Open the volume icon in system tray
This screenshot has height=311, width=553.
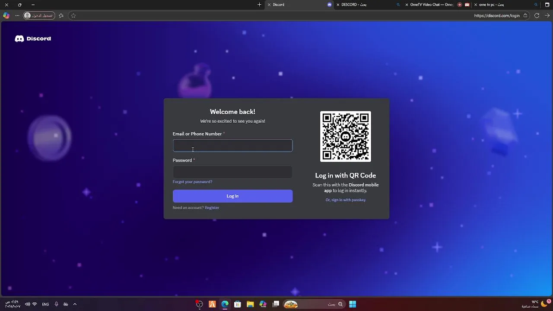28,304
